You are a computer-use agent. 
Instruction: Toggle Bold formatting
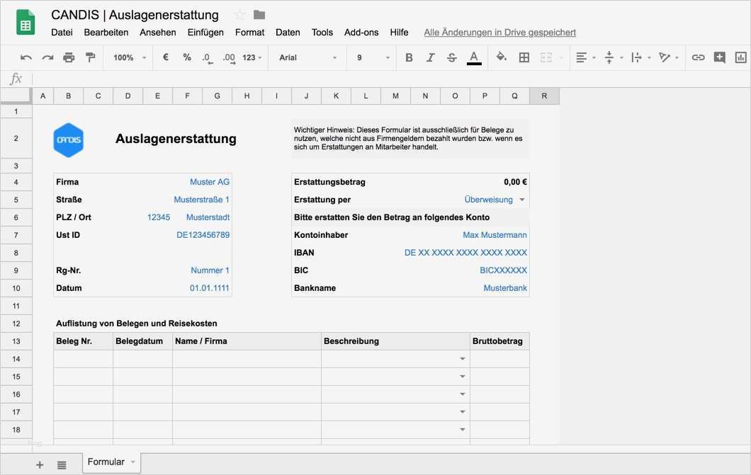409,57
